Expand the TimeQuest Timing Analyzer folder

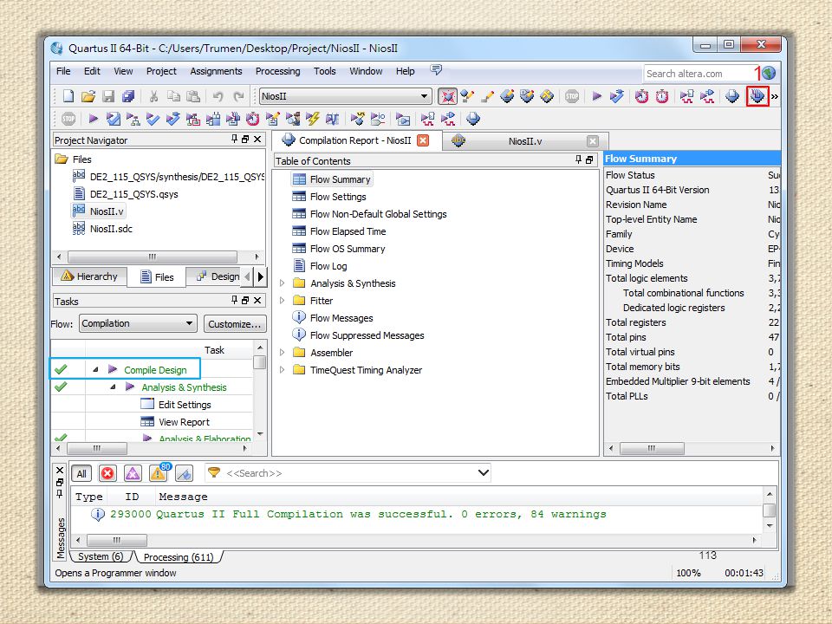click(283, 370)
